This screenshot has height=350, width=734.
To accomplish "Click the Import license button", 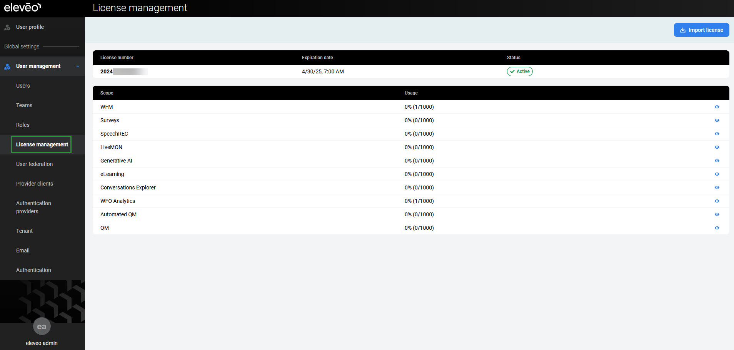I will (x=701, y=30).
